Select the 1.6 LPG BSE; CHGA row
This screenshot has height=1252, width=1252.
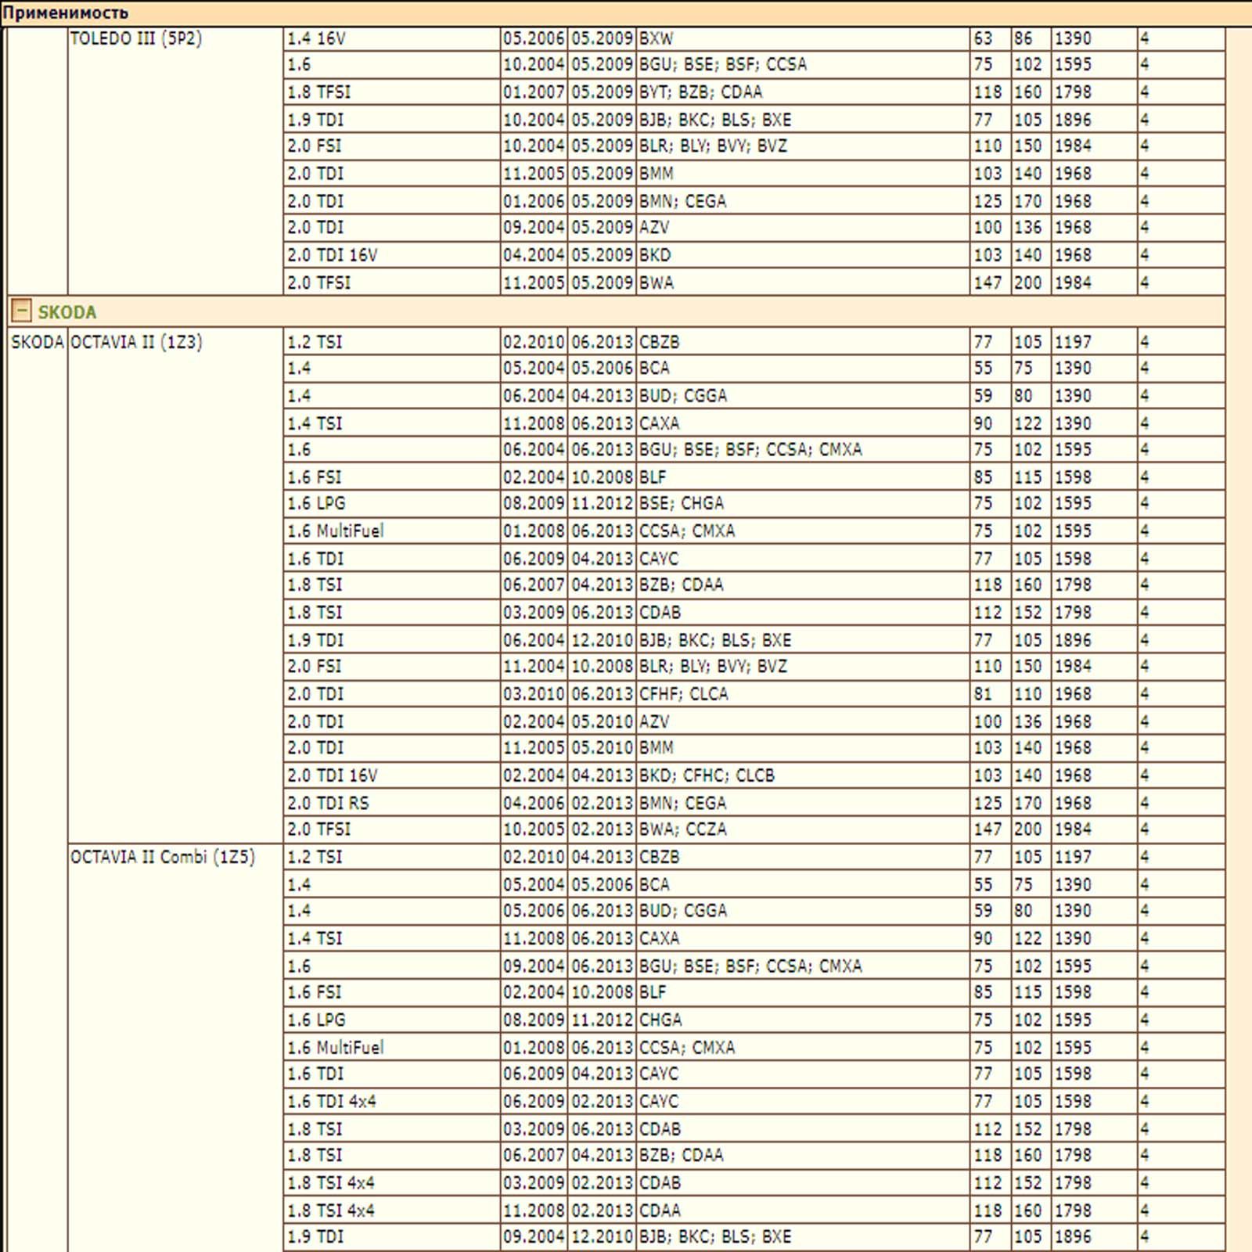pos(754,503)
